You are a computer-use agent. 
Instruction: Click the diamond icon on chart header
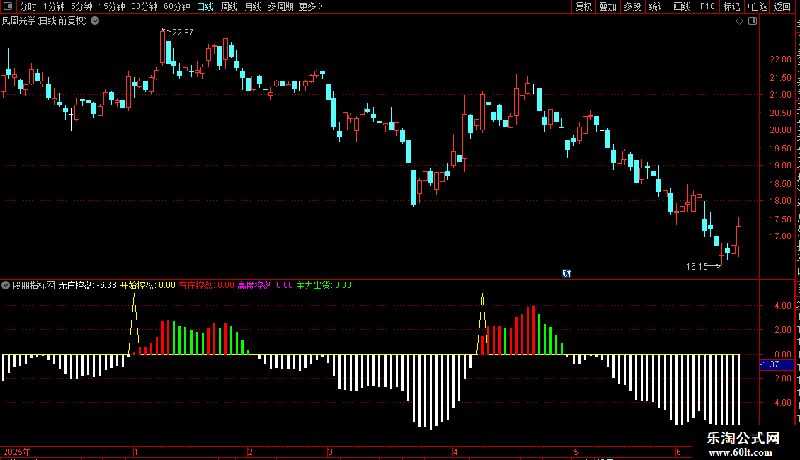pyautogui.click(x=739, y=21)
